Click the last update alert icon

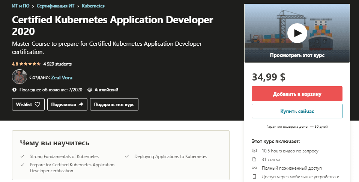[14, 90]
